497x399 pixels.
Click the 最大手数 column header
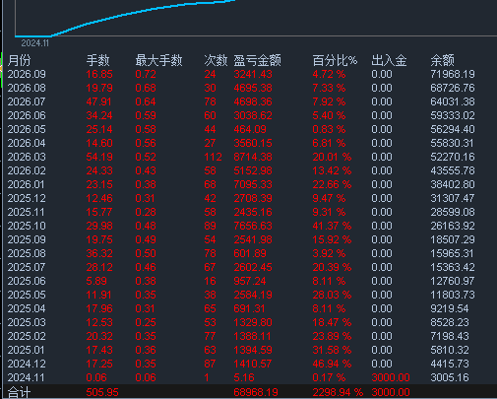(158, 60)
